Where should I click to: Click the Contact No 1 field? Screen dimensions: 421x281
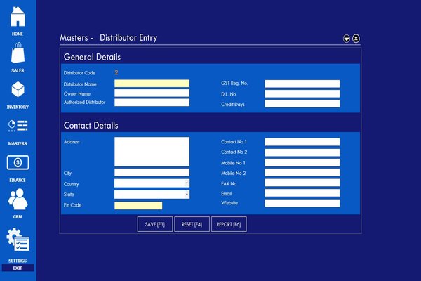click(x=302, y=142)
